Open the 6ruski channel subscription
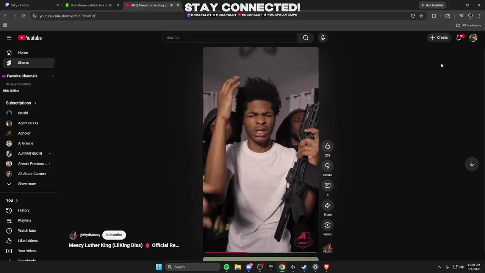485x273 pixels. point(29,113)
